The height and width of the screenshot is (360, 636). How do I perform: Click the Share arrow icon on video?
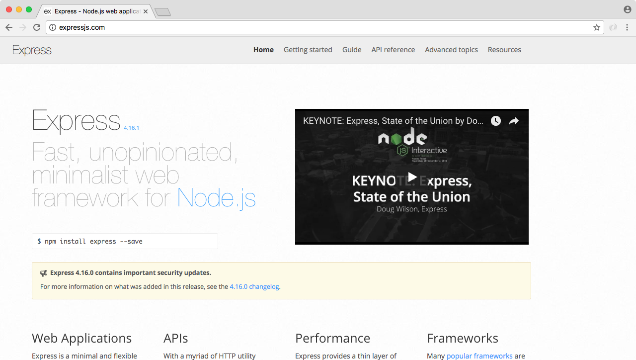coord(514,121)
